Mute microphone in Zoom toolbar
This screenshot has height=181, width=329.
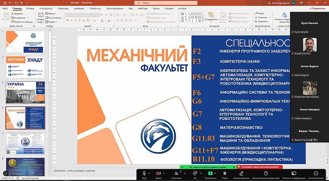pyautogui.click(x=144, y=173)
